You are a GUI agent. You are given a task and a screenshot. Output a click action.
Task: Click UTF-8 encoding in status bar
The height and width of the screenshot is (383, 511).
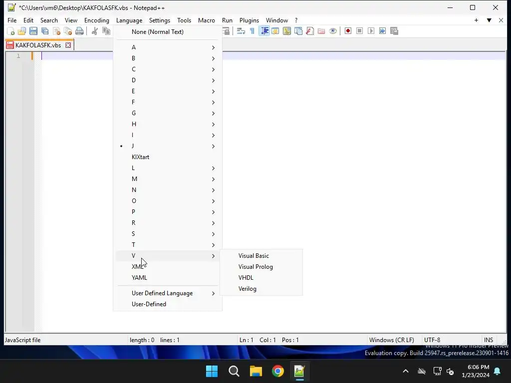432,340
